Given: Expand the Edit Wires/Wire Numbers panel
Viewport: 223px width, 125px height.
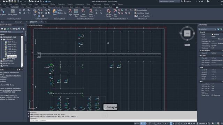Looking at the screenshot, I should pos(119,19).
